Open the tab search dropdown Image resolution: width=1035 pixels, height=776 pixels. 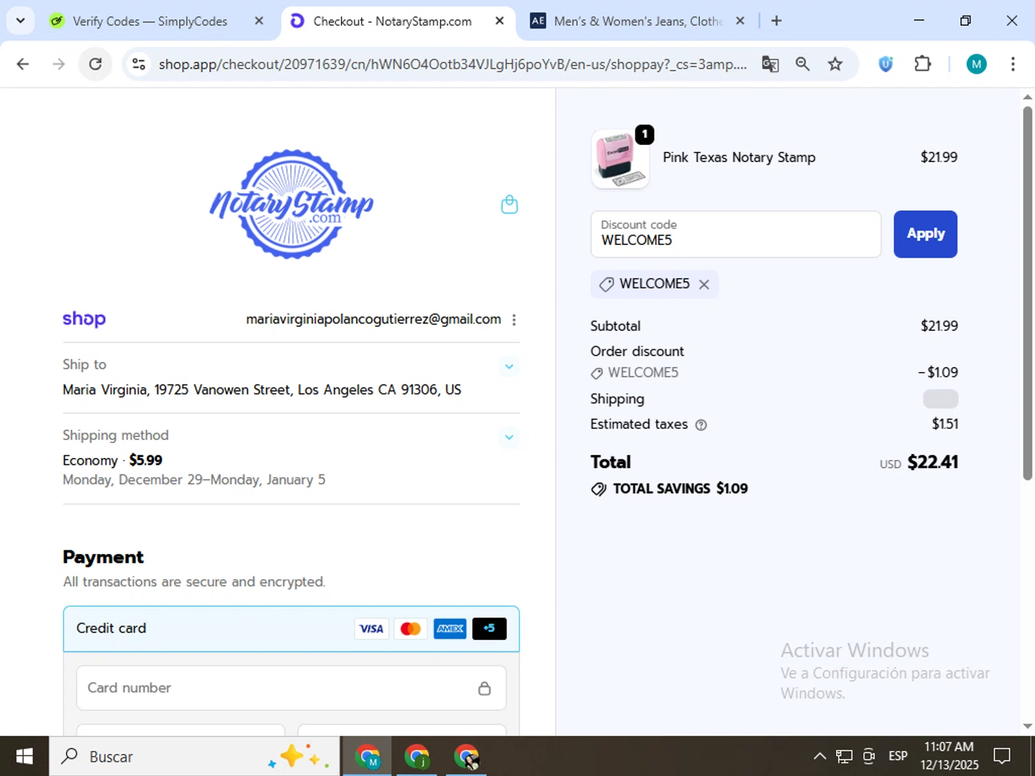21,21
